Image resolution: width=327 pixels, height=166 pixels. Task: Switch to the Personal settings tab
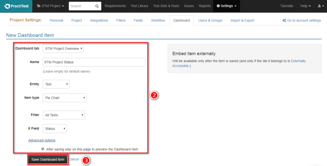(x=56, y=20)
